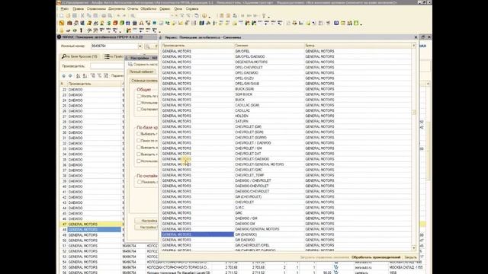The height and width of the screenshot is (274, 488).
Task: Select the SATURN synonym row
Action: 286,121
